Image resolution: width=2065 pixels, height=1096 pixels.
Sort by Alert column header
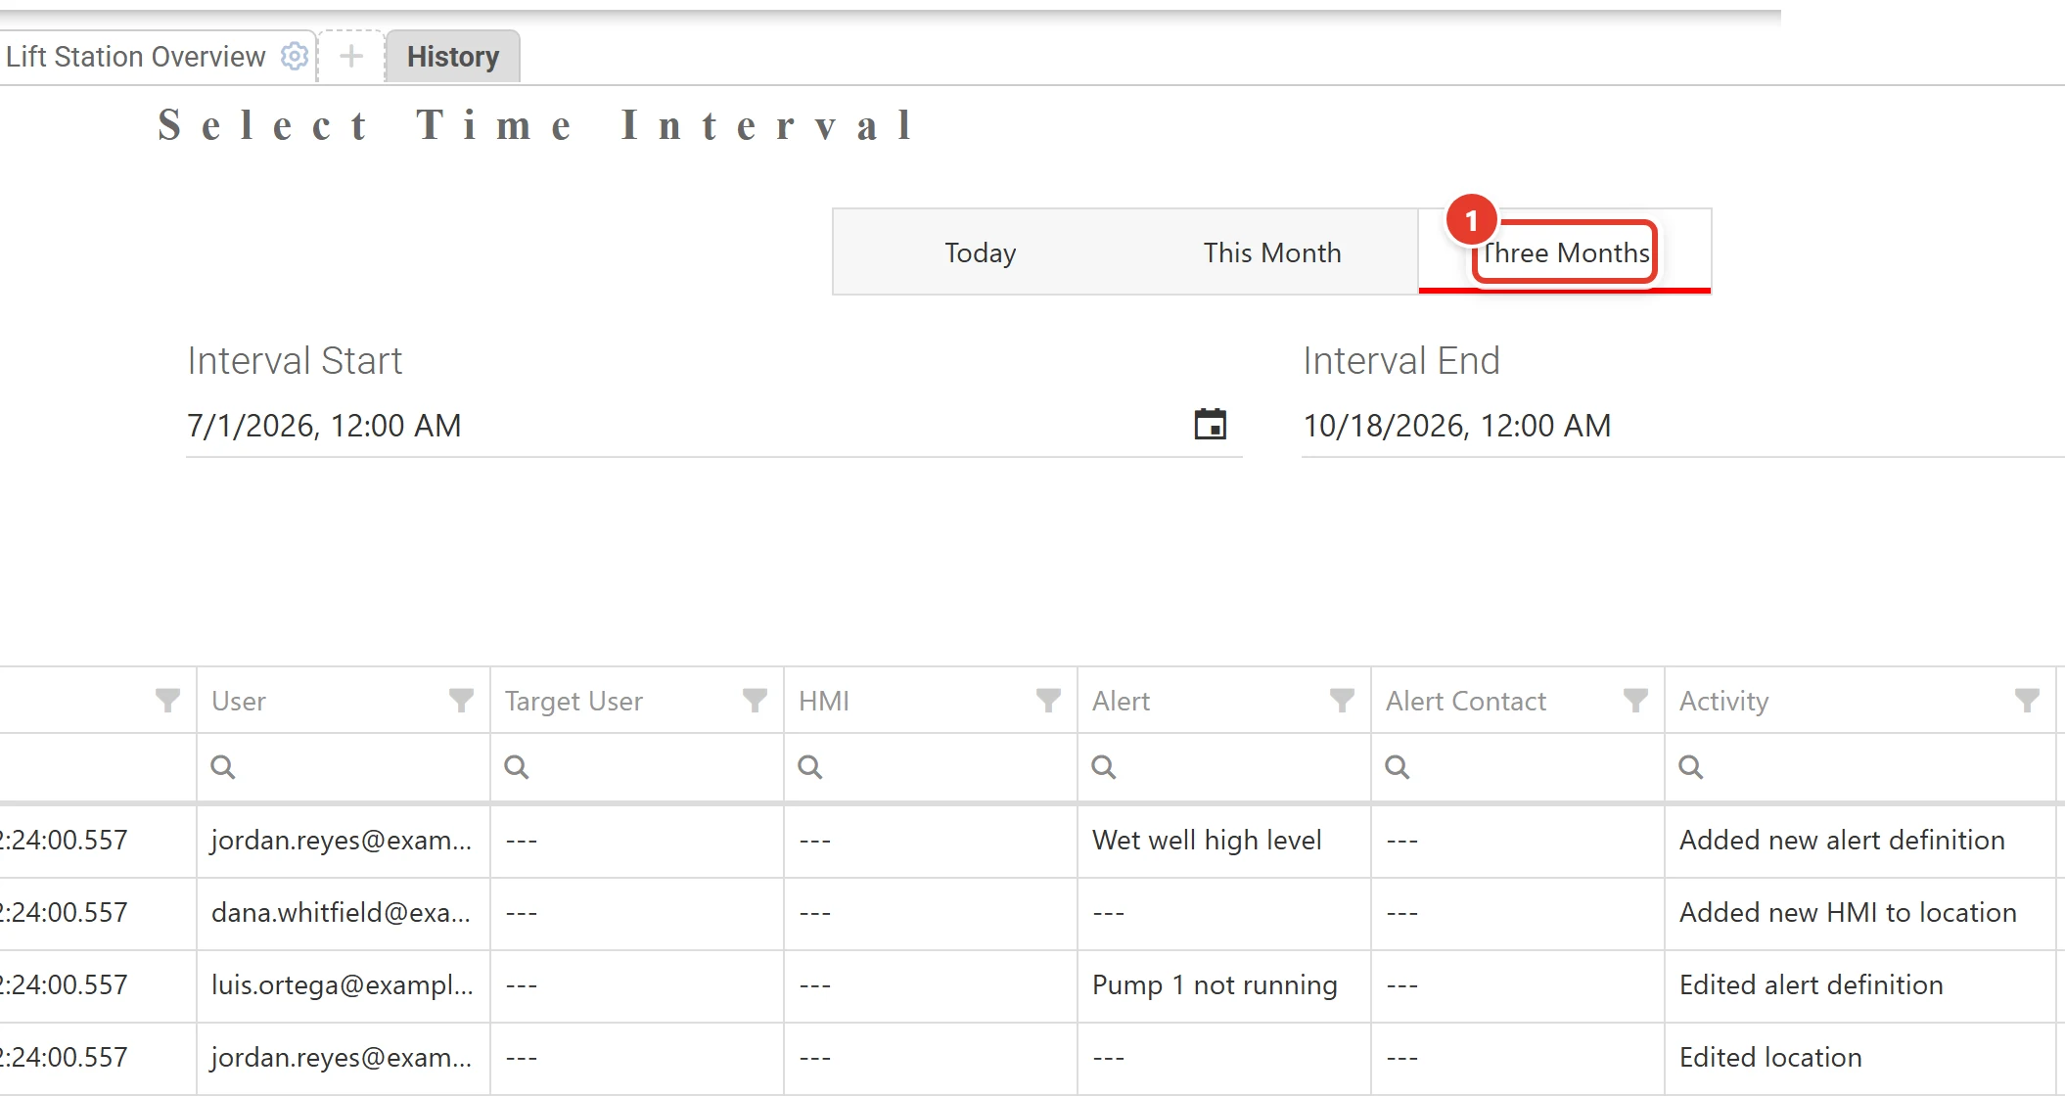coord(1121,702)
